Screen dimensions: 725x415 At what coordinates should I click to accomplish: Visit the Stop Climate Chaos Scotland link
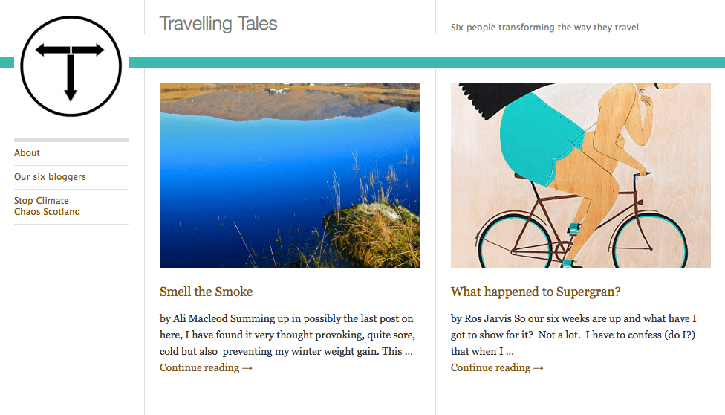(x=47, y=206)
